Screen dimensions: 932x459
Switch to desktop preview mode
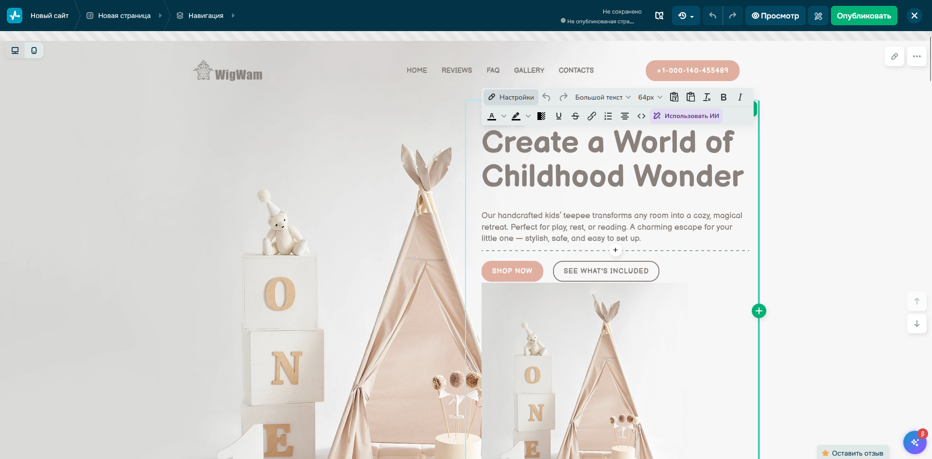14,50
